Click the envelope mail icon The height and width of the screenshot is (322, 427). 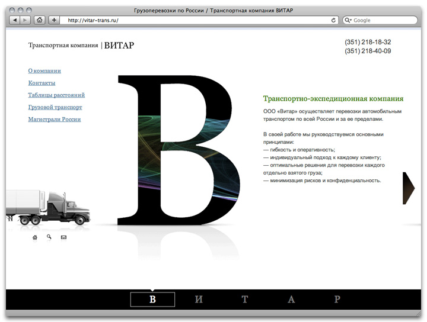point(63,237)
